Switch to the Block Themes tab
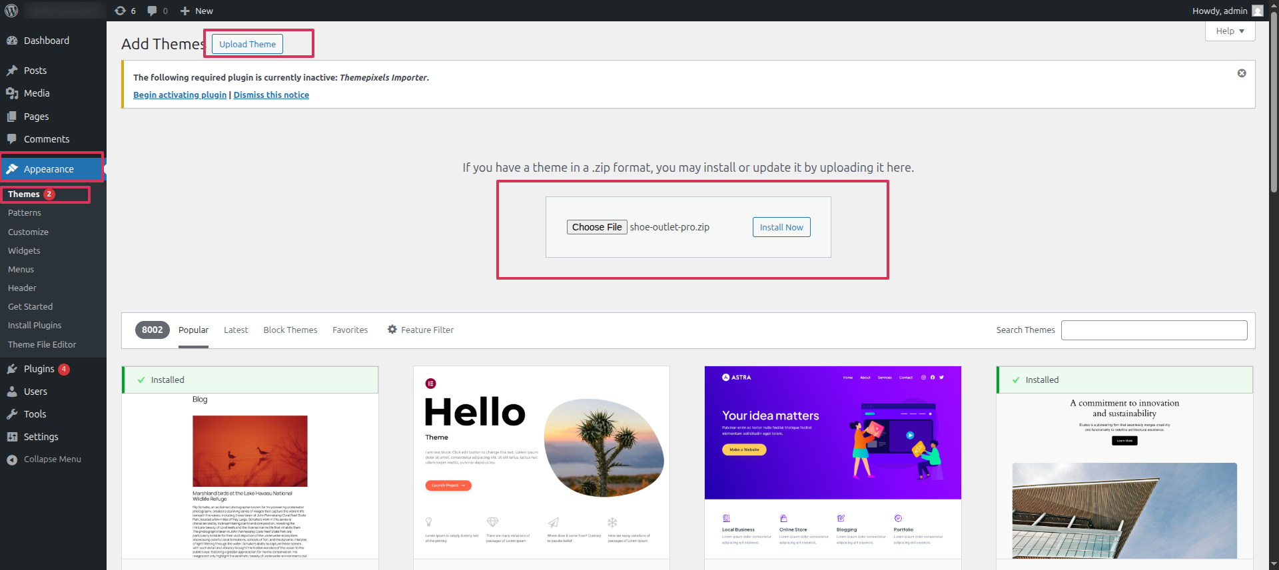 coord(290,330)
